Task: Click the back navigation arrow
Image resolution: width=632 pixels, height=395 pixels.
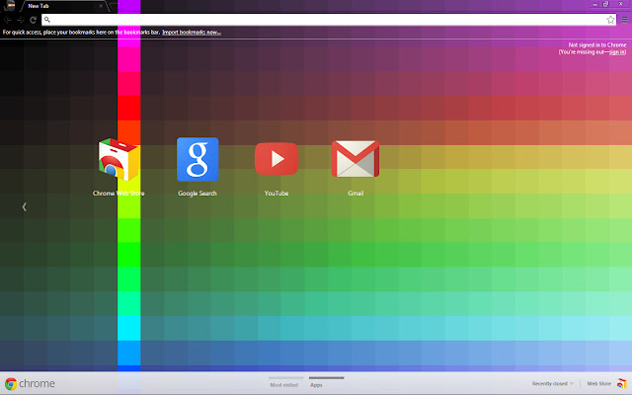Action: pyautogui.click(x=7, y=20)
